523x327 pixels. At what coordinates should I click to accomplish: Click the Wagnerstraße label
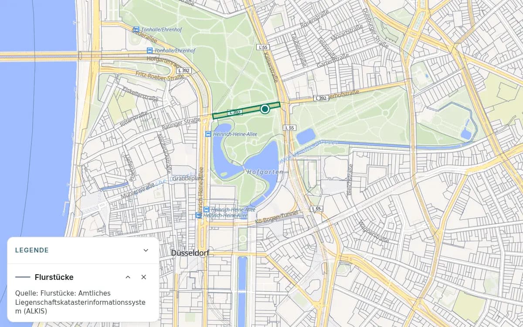373,232
